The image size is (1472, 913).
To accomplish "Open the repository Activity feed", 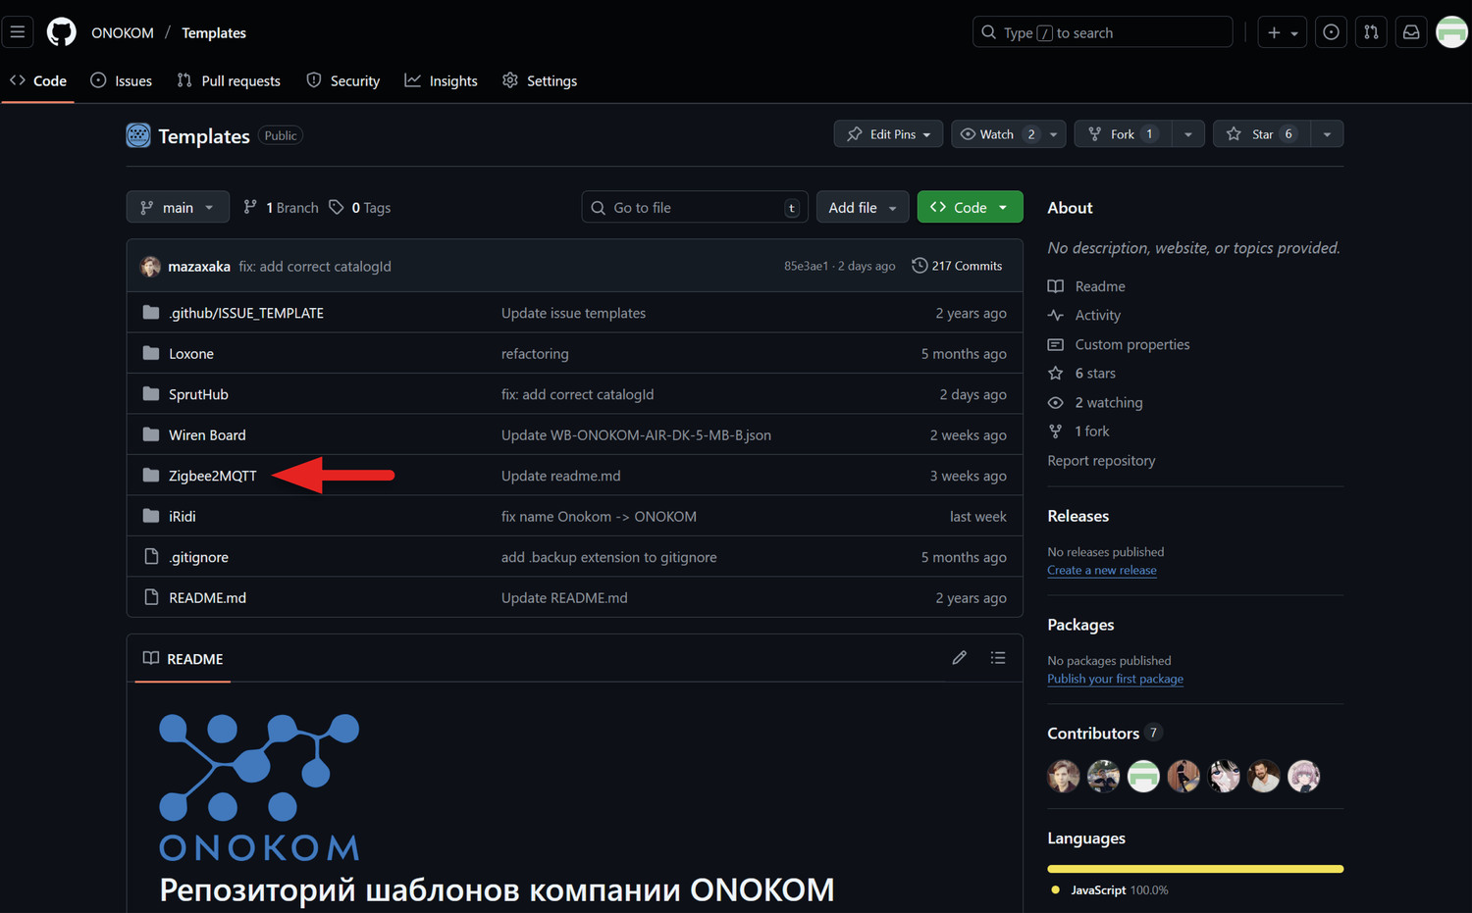I will tap(1096, 315).
